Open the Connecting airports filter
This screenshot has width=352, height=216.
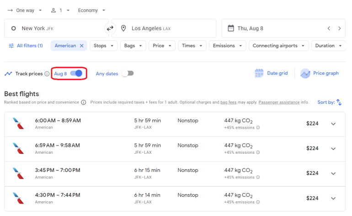click(278, 46)
